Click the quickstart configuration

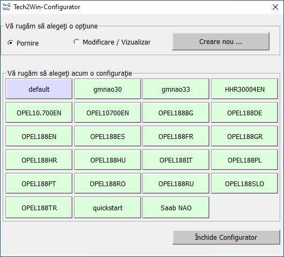point(107,208)
